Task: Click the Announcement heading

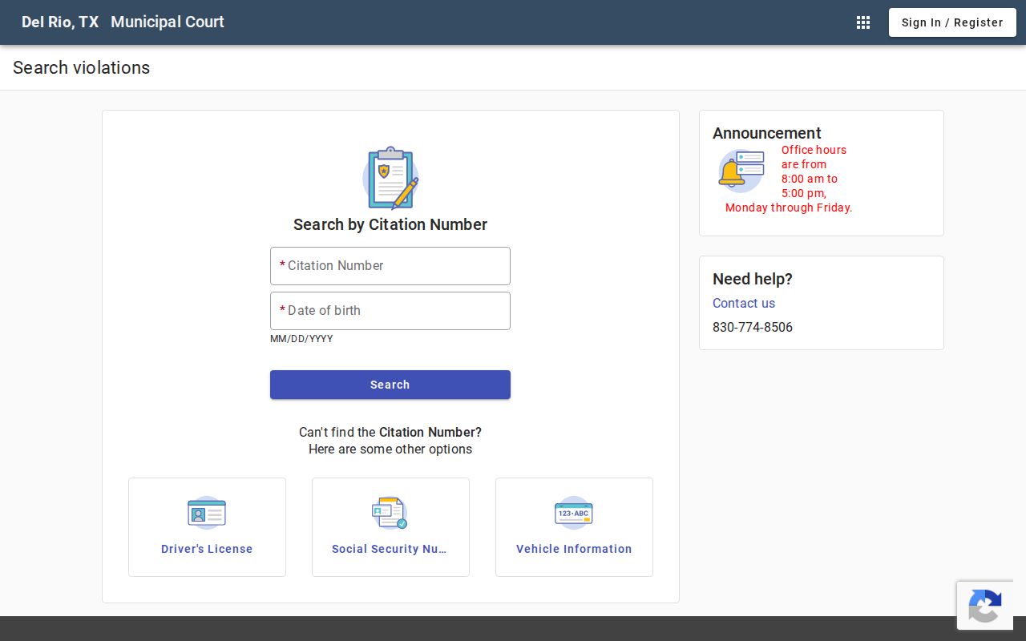Action: point(767,133)
